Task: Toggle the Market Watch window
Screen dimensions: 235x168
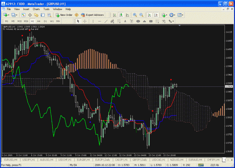Action: tap(23, 15)
